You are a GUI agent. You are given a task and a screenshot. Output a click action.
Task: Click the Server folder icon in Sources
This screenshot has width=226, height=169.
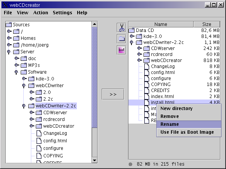(x=16, y=51)
